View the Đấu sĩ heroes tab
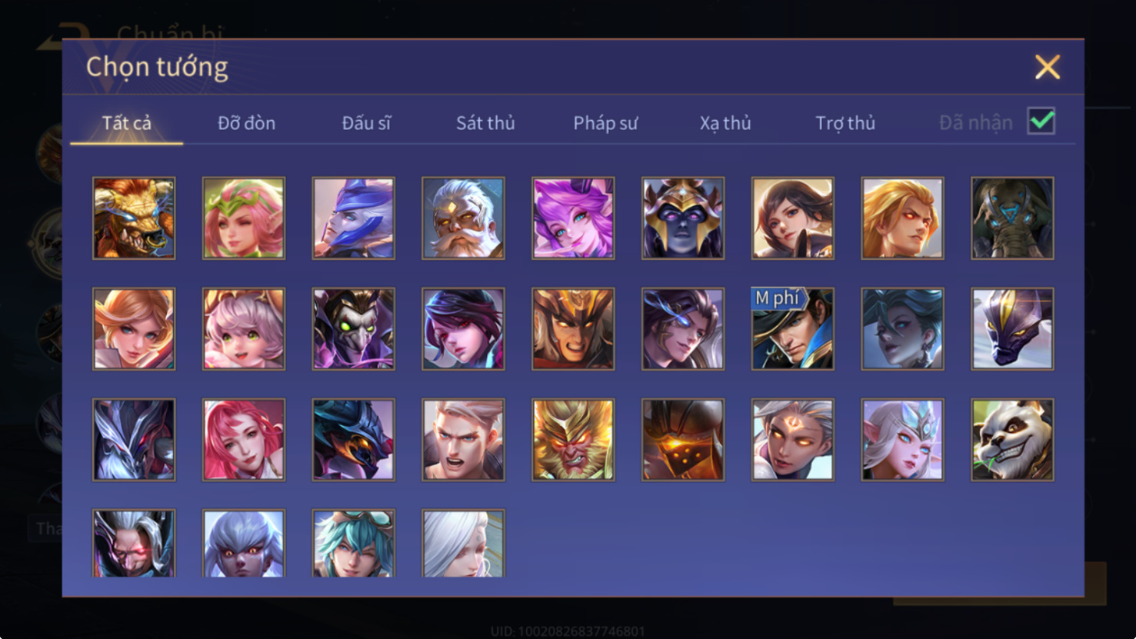 click(x=366, y=123)
